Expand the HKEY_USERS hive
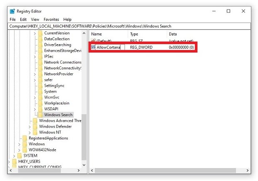 point(9,162)
